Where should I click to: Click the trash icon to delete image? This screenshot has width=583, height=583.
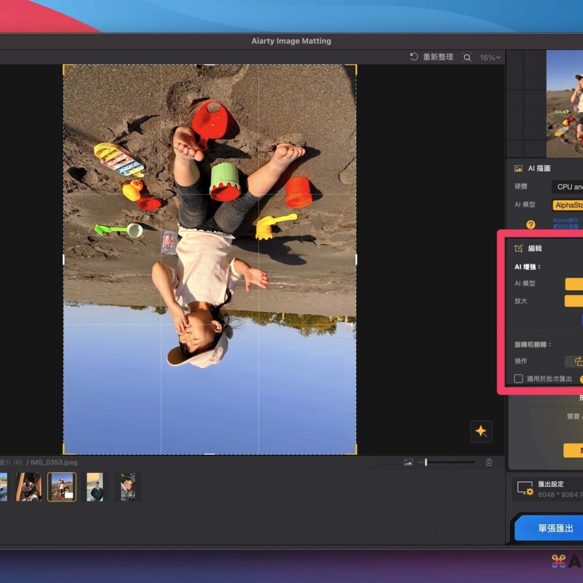[489, 462]
